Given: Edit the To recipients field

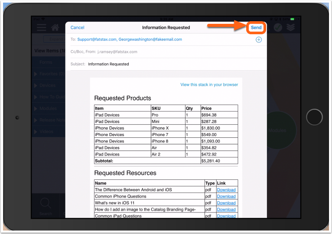Looking at the screenshot, I should [166, 39].
